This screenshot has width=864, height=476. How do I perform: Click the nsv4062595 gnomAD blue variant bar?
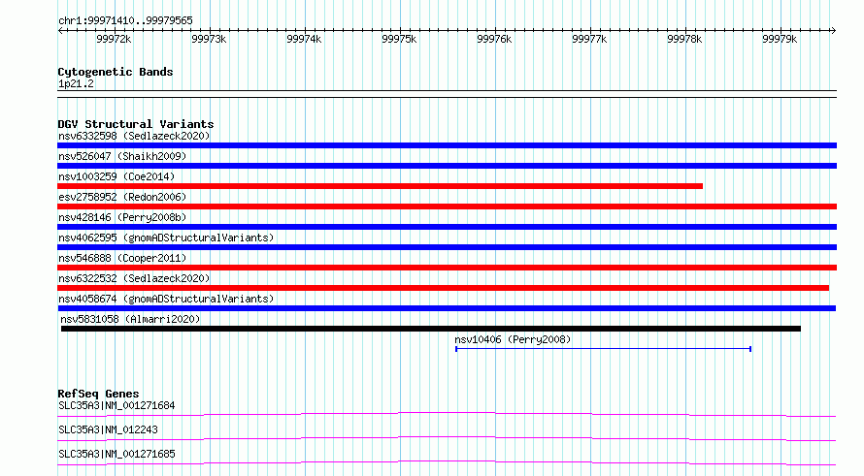(447, 247)
